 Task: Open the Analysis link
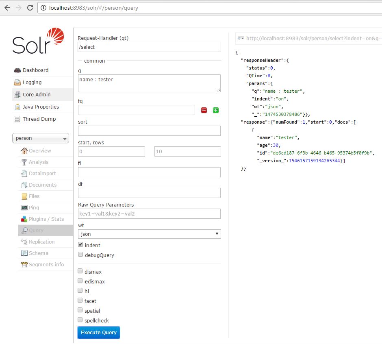pos(39,162)
